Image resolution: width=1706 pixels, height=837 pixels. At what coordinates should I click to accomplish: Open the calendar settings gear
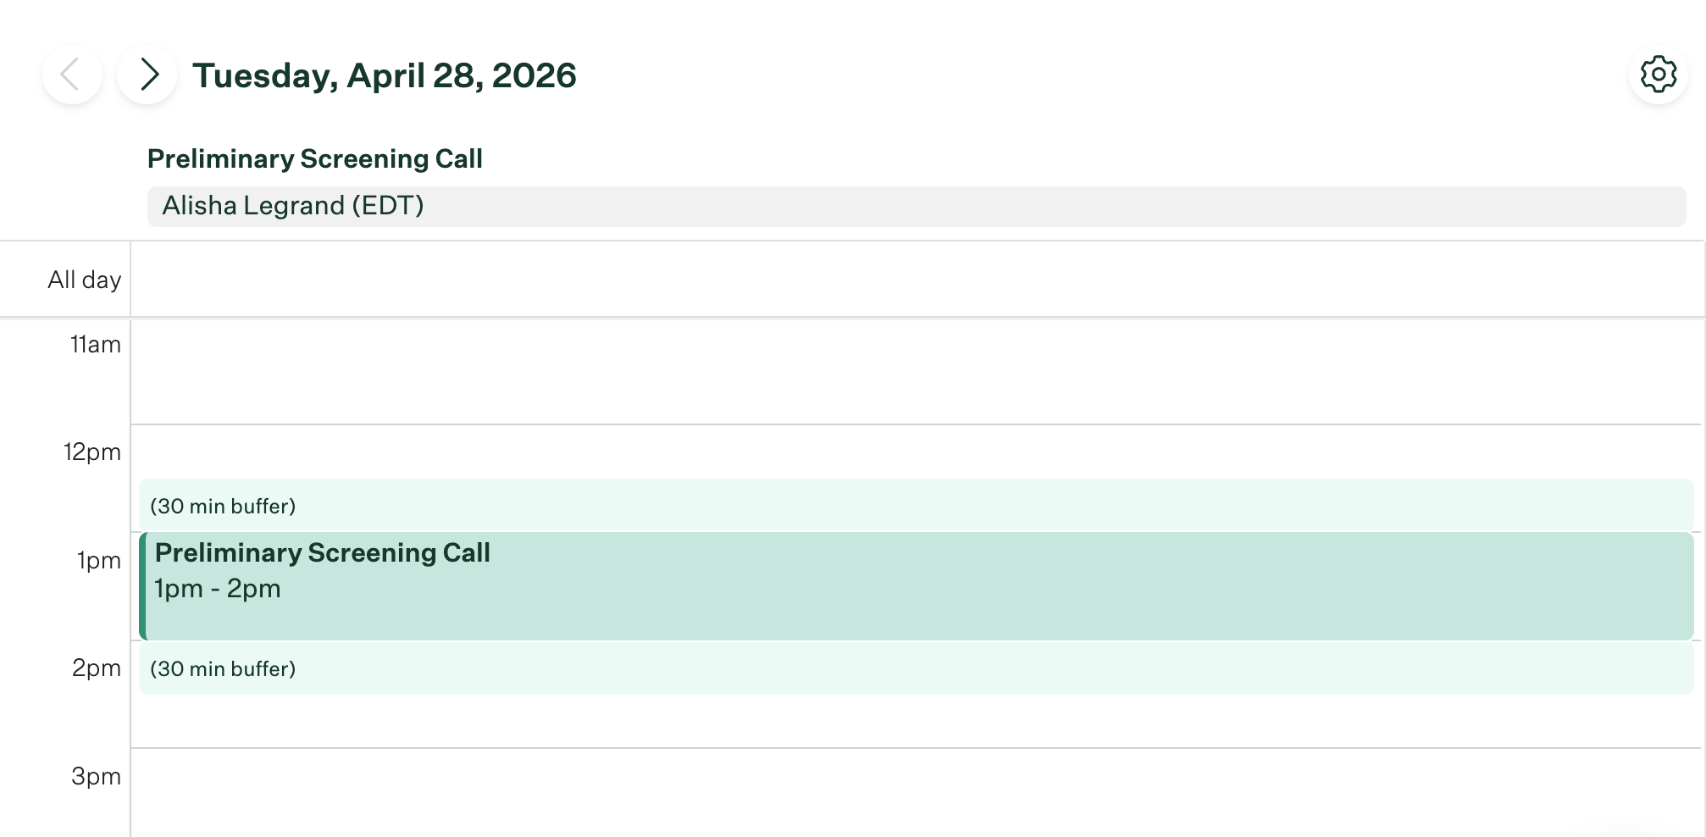coord(1656,75)
